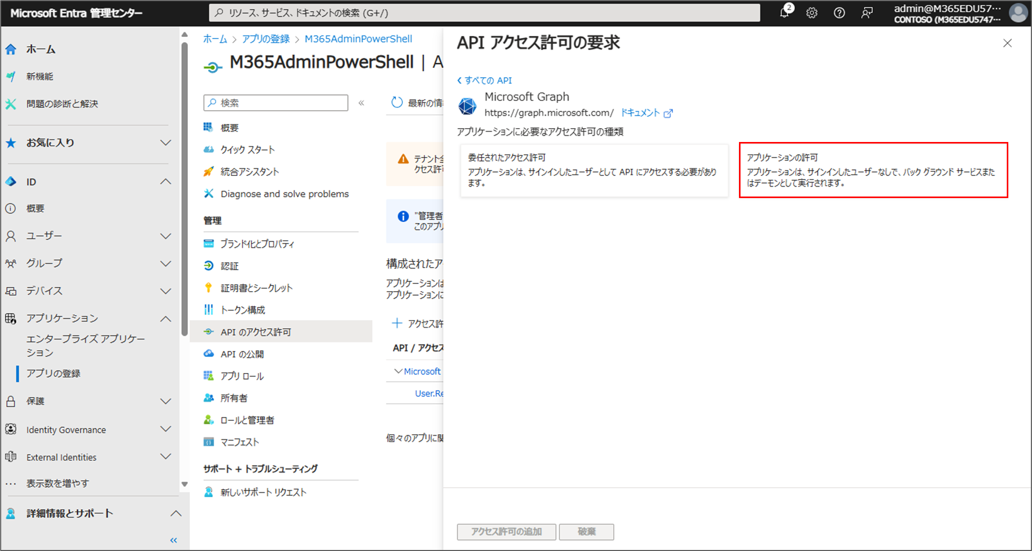Focus the 検索 box in the app menu
Image resolution: width=1032 pixels, height=551 pixels.
click(x=276, y=103)
